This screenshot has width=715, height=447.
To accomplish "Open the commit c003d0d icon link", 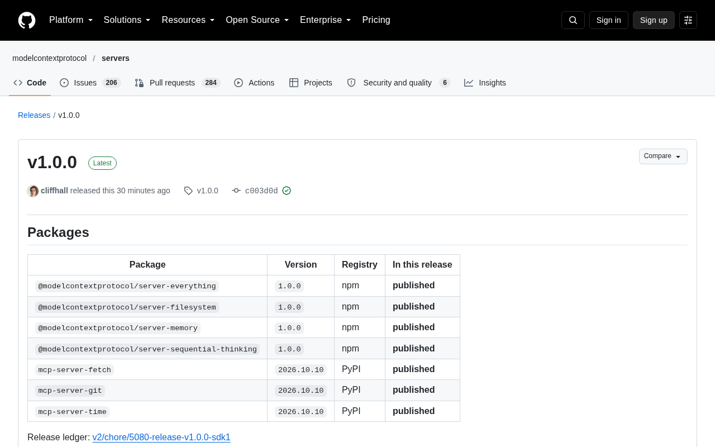I will point(236,191).
